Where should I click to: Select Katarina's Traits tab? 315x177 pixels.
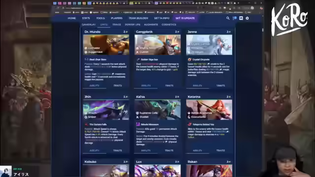pos(220,150)
